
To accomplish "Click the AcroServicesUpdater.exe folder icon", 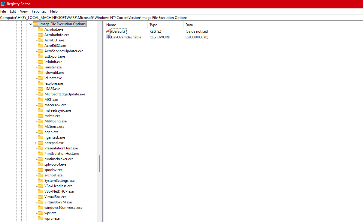I will (x=41, y=51).
